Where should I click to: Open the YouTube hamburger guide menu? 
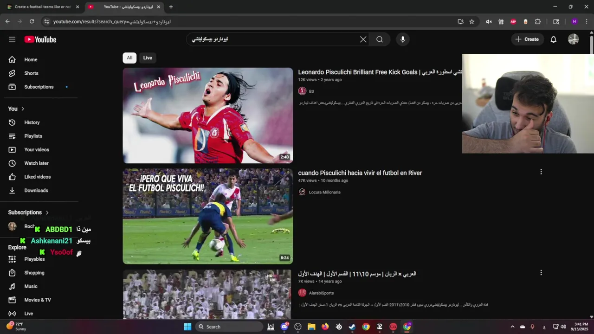(x=12, y=39)
